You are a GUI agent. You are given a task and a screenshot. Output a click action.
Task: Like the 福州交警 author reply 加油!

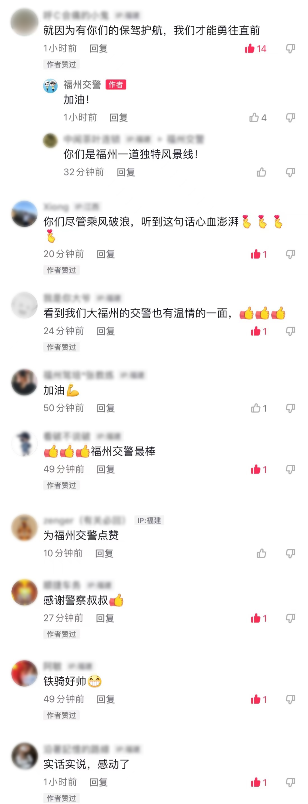(254, 118)
